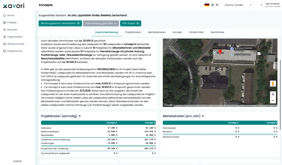Viewport: 282px width, 165px height.
Task: Click Investment inkl. Förderung value 203.170 €
Action: click(x=150, y=149)
